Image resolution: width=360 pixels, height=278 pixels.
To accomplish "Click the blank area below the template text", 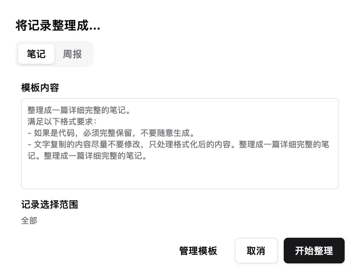I will tap(180, 175).
